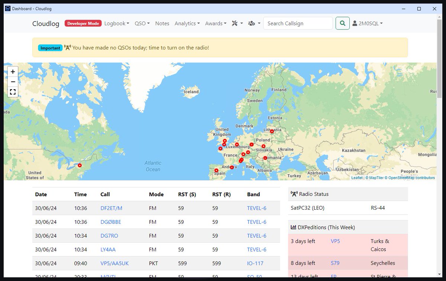Viewport: 446px width, 281px height.
Task: Select the red marker over Spain
Action: [216, 170]
